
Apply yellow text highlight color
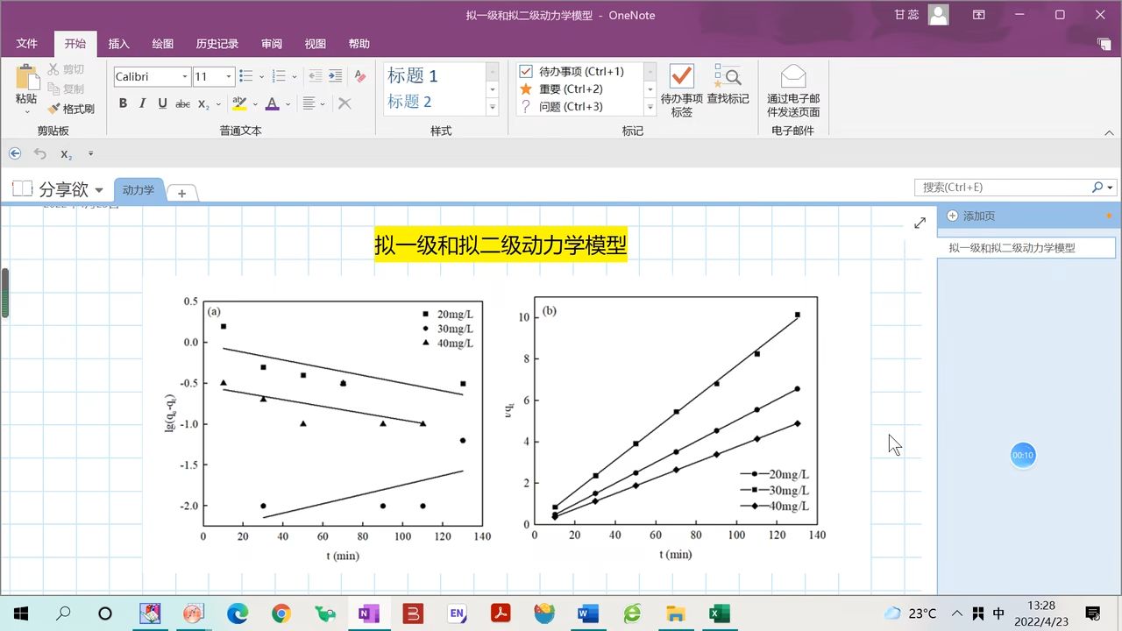point(239,103)
